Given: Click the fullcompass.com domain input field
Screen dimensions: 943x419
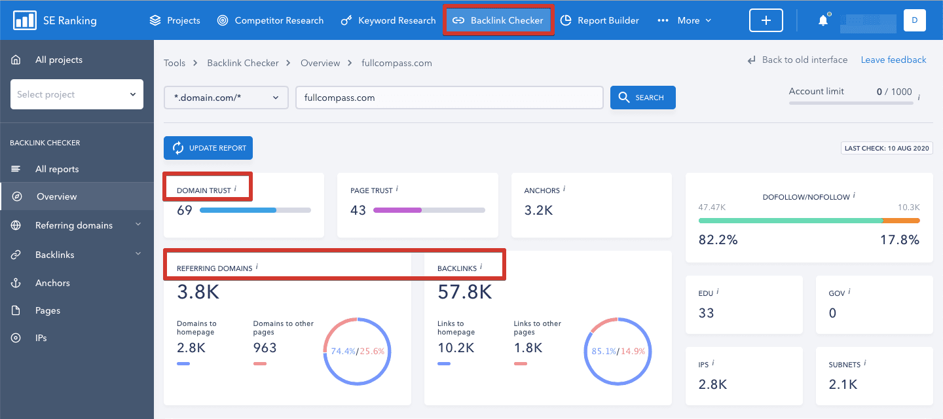Looking at the screenshot, I should 449,98.
